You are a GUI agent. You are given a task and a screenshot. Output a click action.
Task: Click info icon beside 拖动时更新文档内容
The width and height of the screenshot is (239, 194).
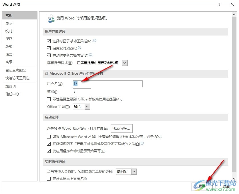[91, 55]
